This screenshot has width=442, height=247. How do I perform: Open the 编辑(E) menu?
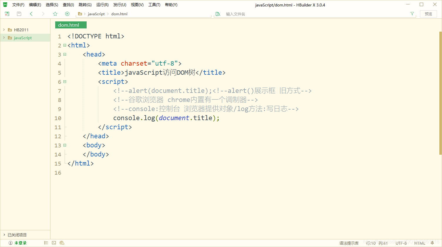(x=35, y=5)
